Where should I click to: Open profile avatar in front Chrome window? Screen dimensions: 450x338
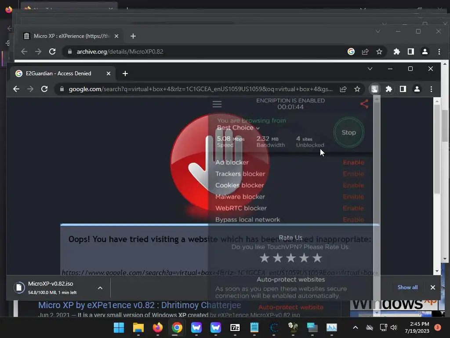point(417,89)
